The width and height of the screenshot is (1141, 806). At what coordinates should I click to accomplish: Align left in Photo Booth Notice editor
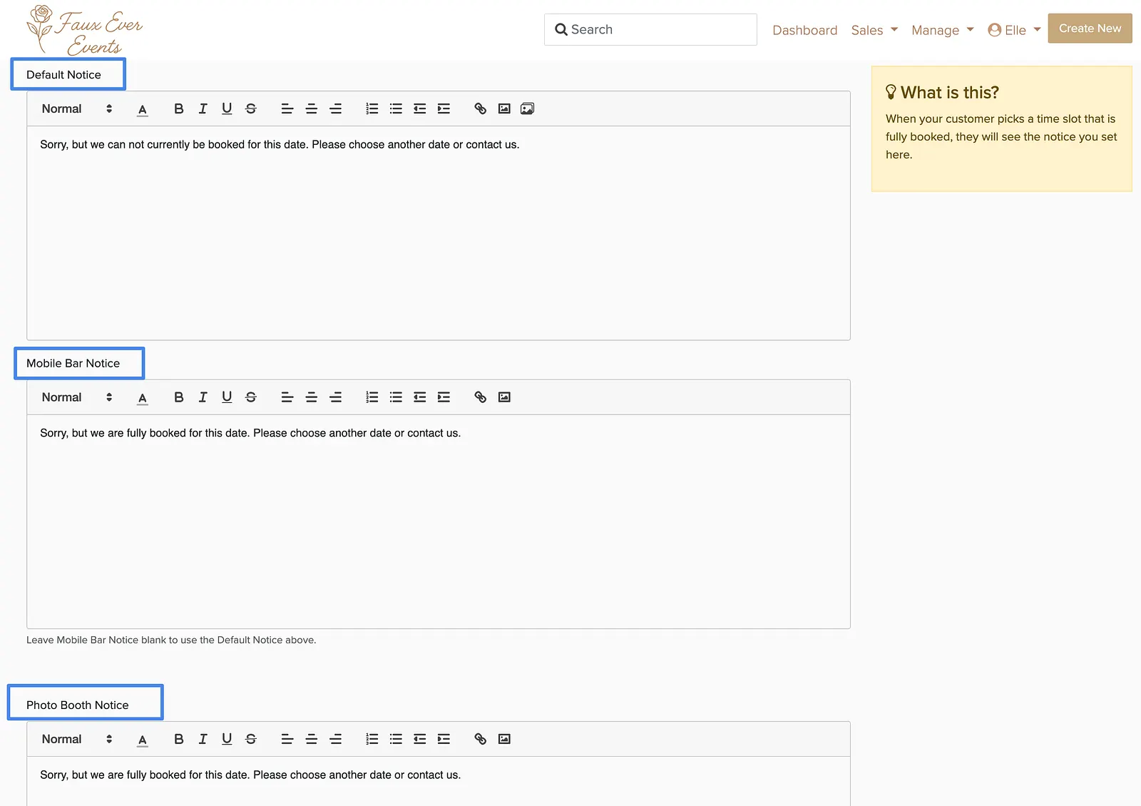[x=287, y=739]
